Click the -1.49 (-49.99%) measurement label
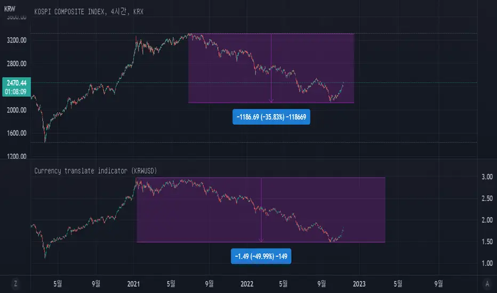The image size is (497, 293). pyautogui.click(x=261, y=257)
